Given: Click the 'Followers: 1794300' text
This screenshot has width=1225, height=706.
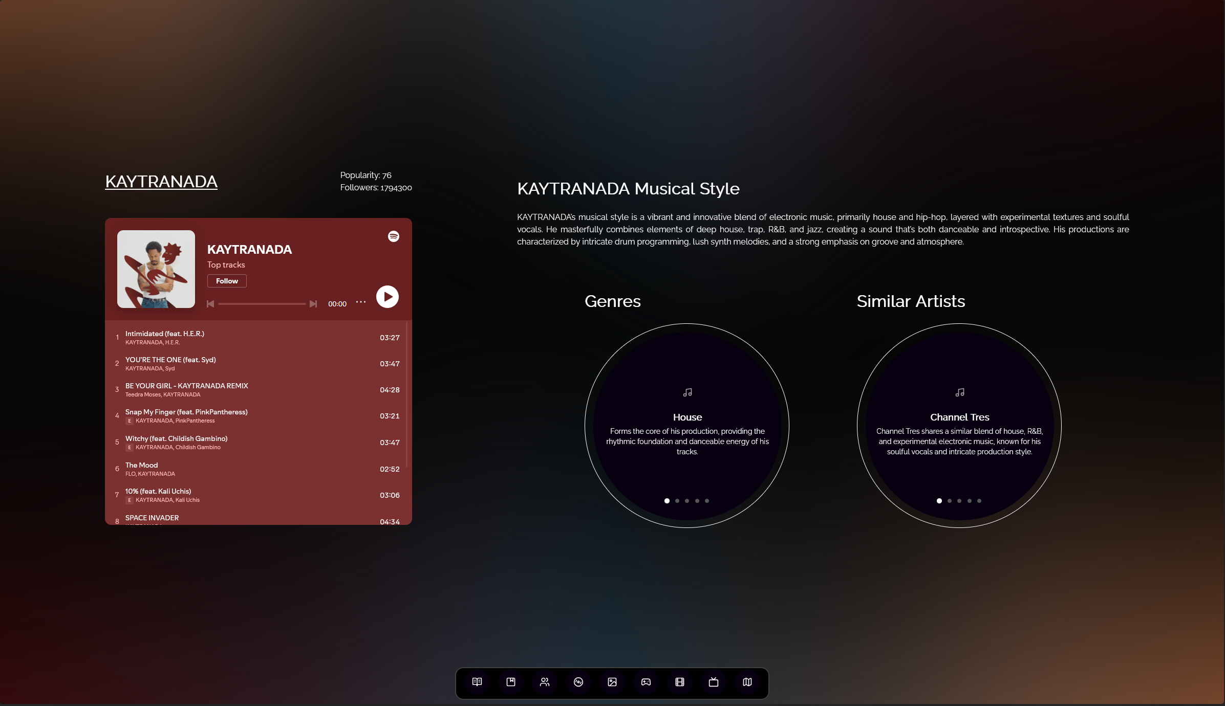Looking at the screenshot, I should (376, 187).
